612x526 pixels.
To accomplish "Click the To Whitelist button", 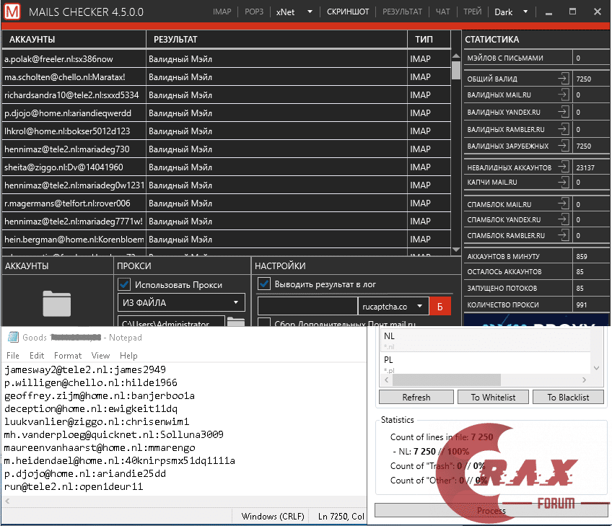I will (x=493, y=398).
